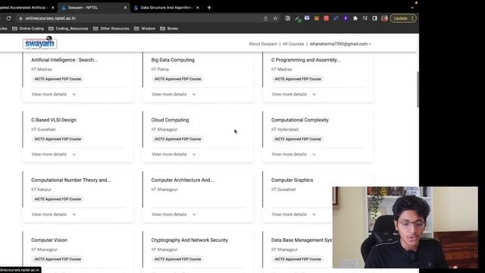
Task: Open the tab search chevron
Action: 412,8
